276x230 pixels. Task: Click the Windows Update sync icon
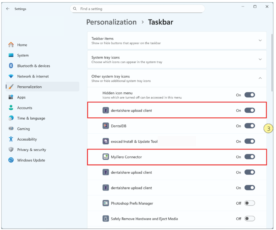pos(11,160)
